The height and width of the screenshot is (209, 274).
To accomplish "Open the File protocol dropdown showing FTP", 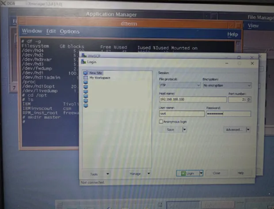I will (180, 85).
